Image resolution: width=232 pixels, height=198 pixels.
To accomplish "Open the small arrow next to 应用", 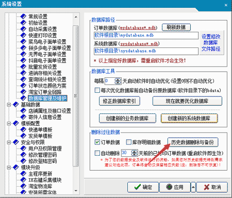I will (x=193, y=187).
